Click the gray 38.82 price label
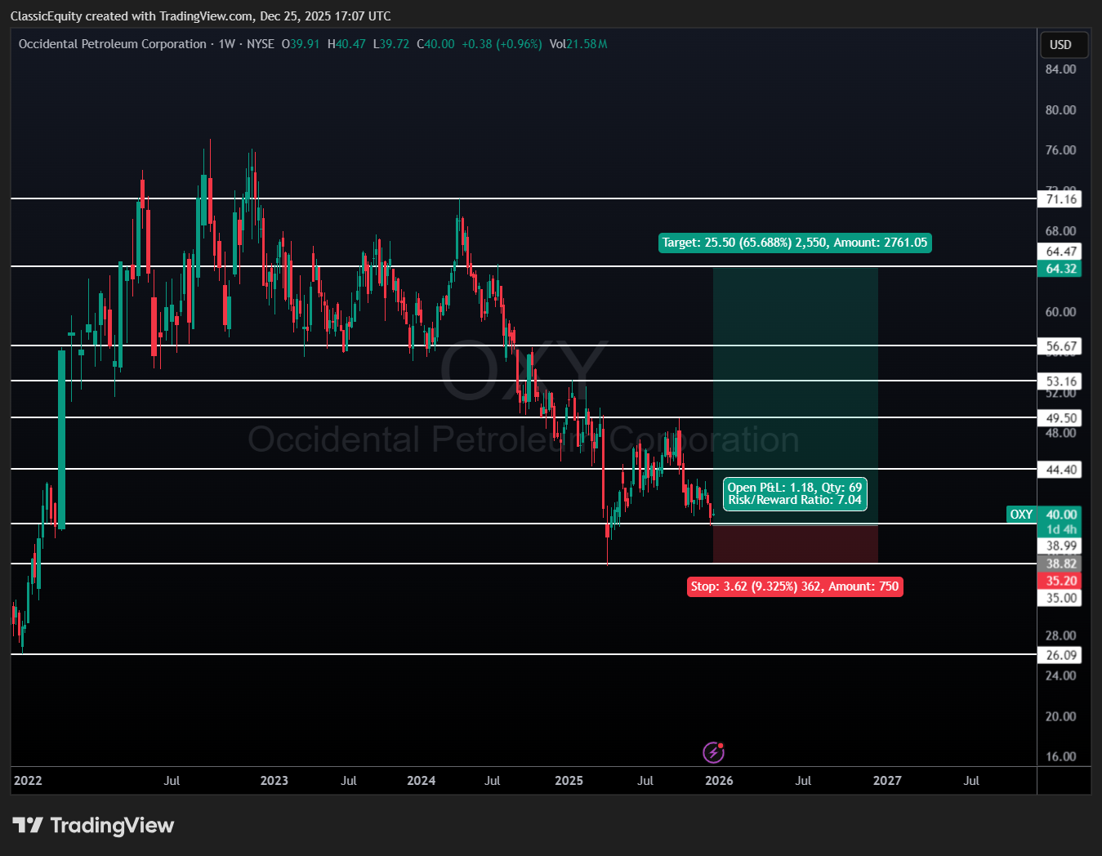 [x=1061, y=564]
